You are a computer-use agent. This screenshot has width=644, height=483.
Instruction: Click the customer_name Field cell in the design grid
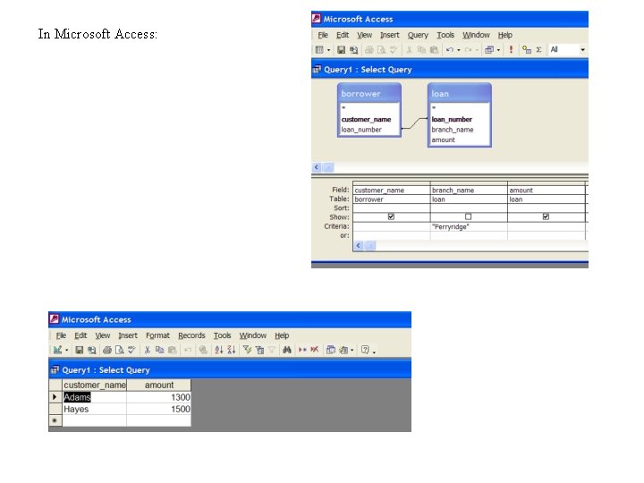(392, 191)
